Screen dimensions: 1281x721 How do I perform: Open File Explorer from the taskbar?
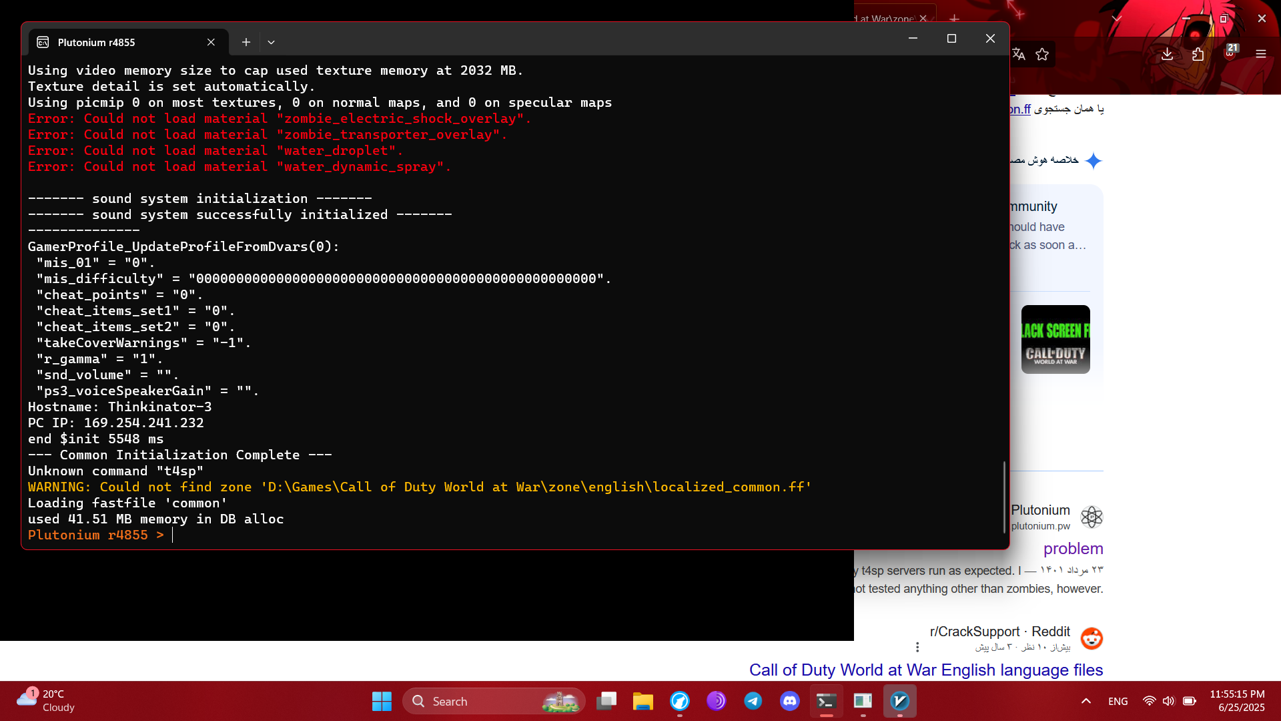coord(643,701)
